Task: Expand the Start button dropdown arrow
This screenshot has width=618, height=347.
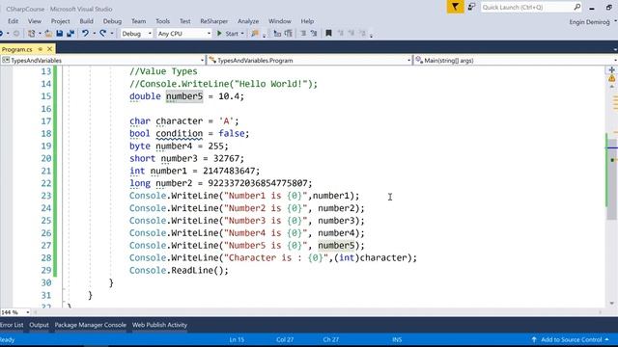Action: click(x=242, y=34)
